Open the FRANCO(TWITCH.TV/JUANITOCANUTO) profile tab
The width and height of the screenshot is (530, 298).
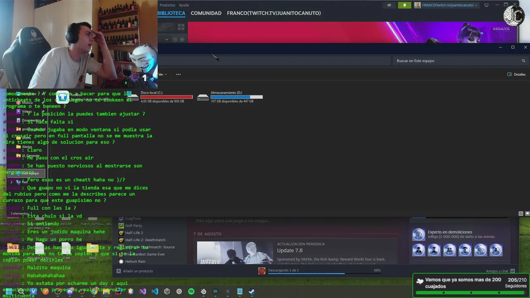pos(274,13)
